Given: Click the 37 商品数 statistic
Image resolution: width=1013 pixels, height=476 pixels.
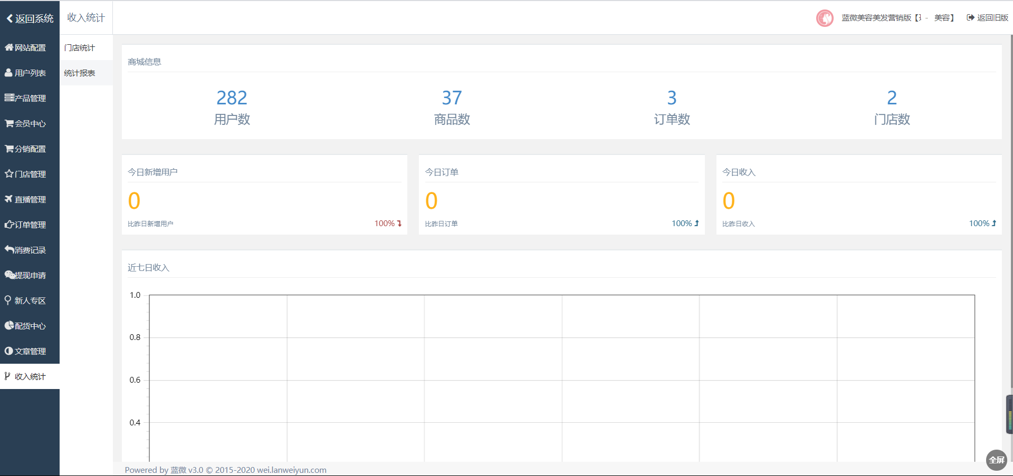Looking at the screenshot, I should 452,107.
